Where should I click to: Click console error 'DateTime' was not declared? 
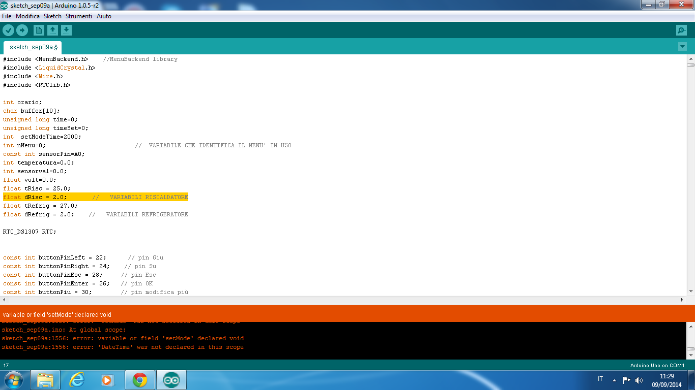(123, 347)
